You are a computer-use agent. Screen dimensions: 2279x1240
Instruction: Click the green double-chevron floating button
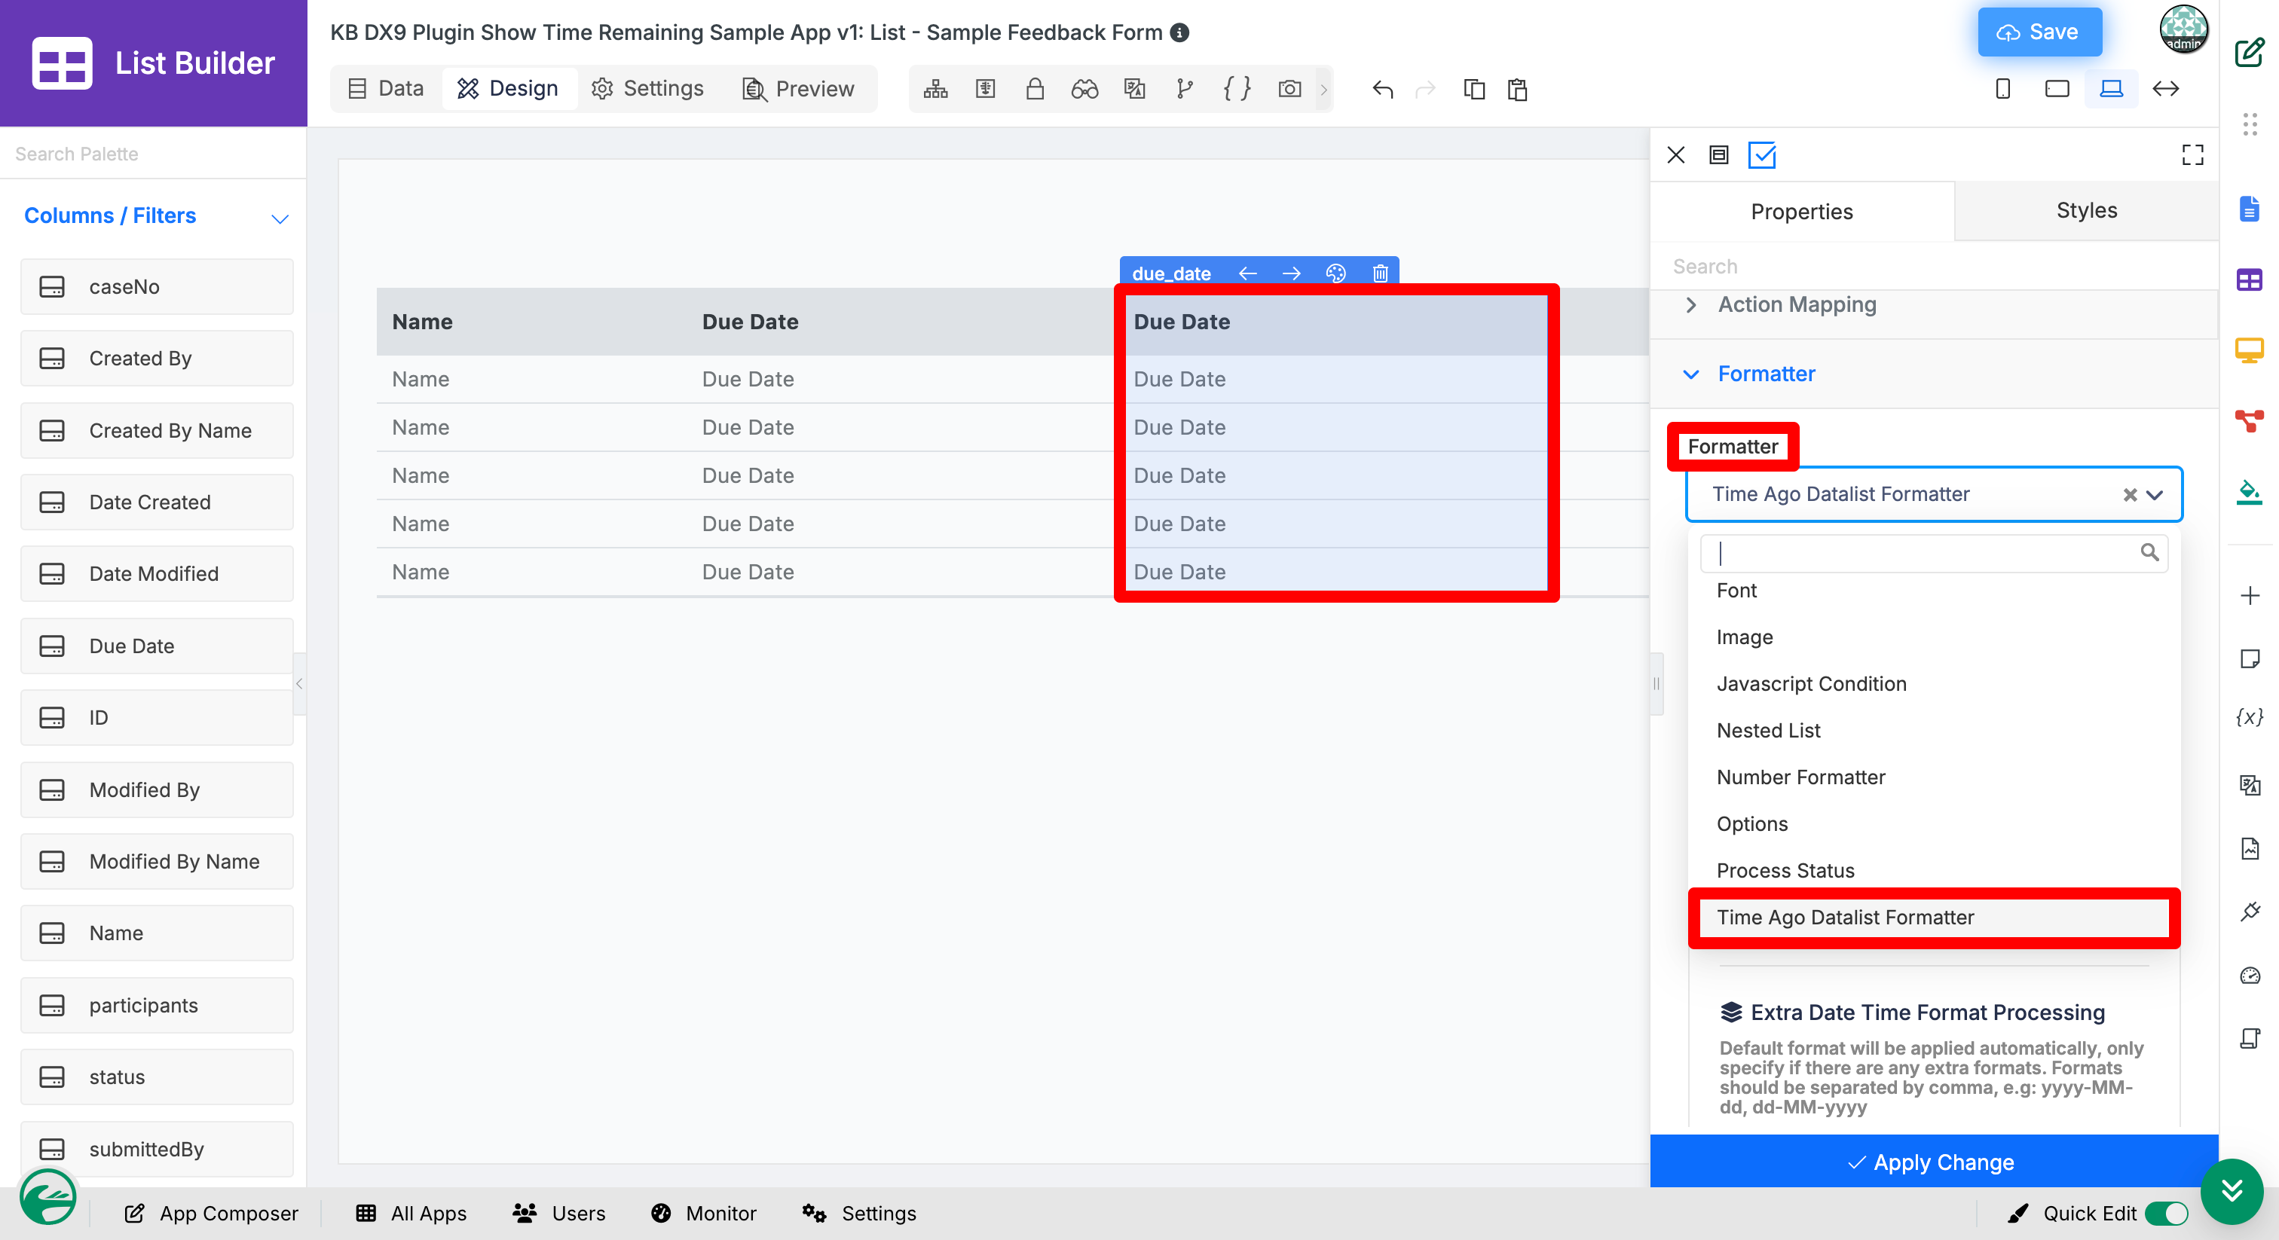coord(2232,1190)
